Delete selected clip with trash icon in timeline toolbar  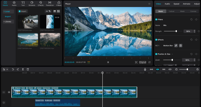point(28,69)
